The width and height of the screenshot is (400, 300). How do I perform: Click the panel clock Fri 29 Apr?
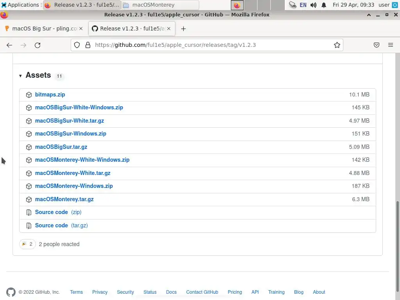point(353,5)
